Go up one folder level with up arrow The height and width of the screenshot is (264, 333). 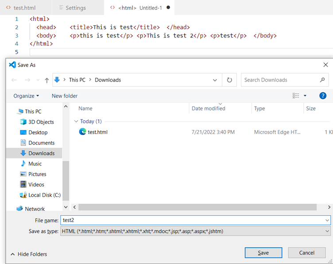(47, 80)
